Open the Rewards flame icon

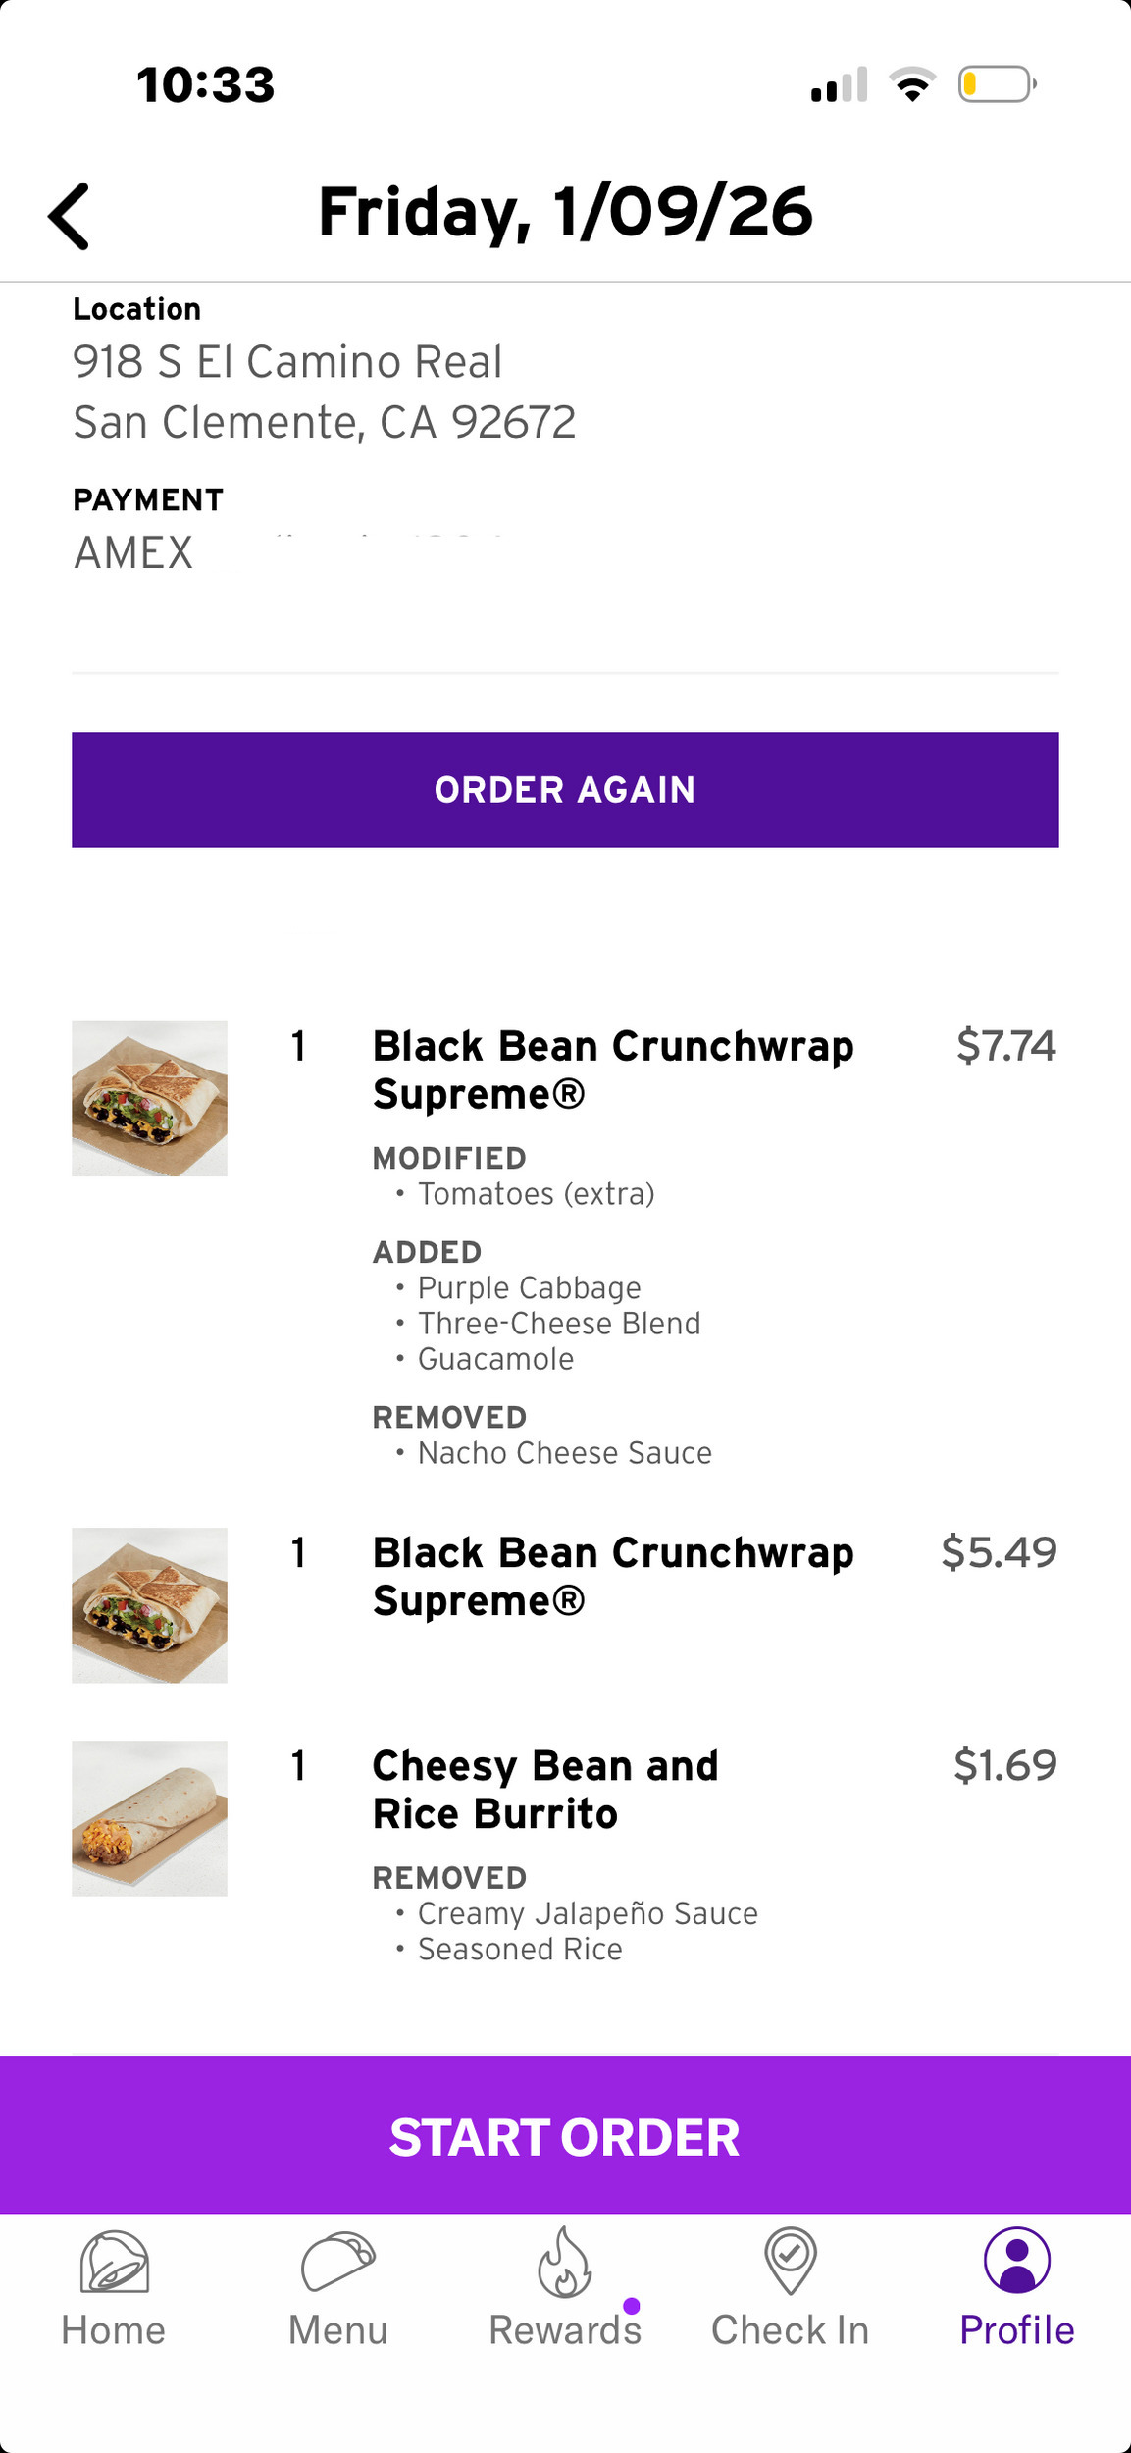tap(565, 2261)
